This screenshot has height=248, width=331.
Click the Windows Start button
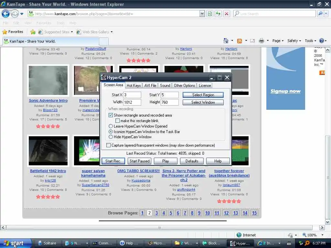[15, 243]
